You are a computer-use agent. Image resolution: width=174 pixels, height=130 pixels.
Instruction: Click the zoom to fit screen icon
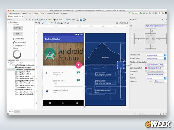tap(126, 23)
